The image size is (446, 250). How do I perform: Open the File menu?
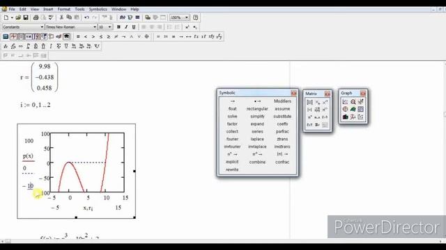[x=12, y=9]
